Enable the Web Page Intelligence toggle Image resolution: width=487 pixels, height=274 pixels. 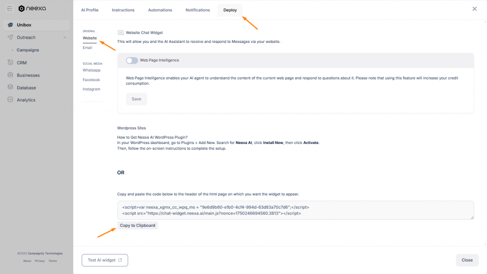[132, 61]
